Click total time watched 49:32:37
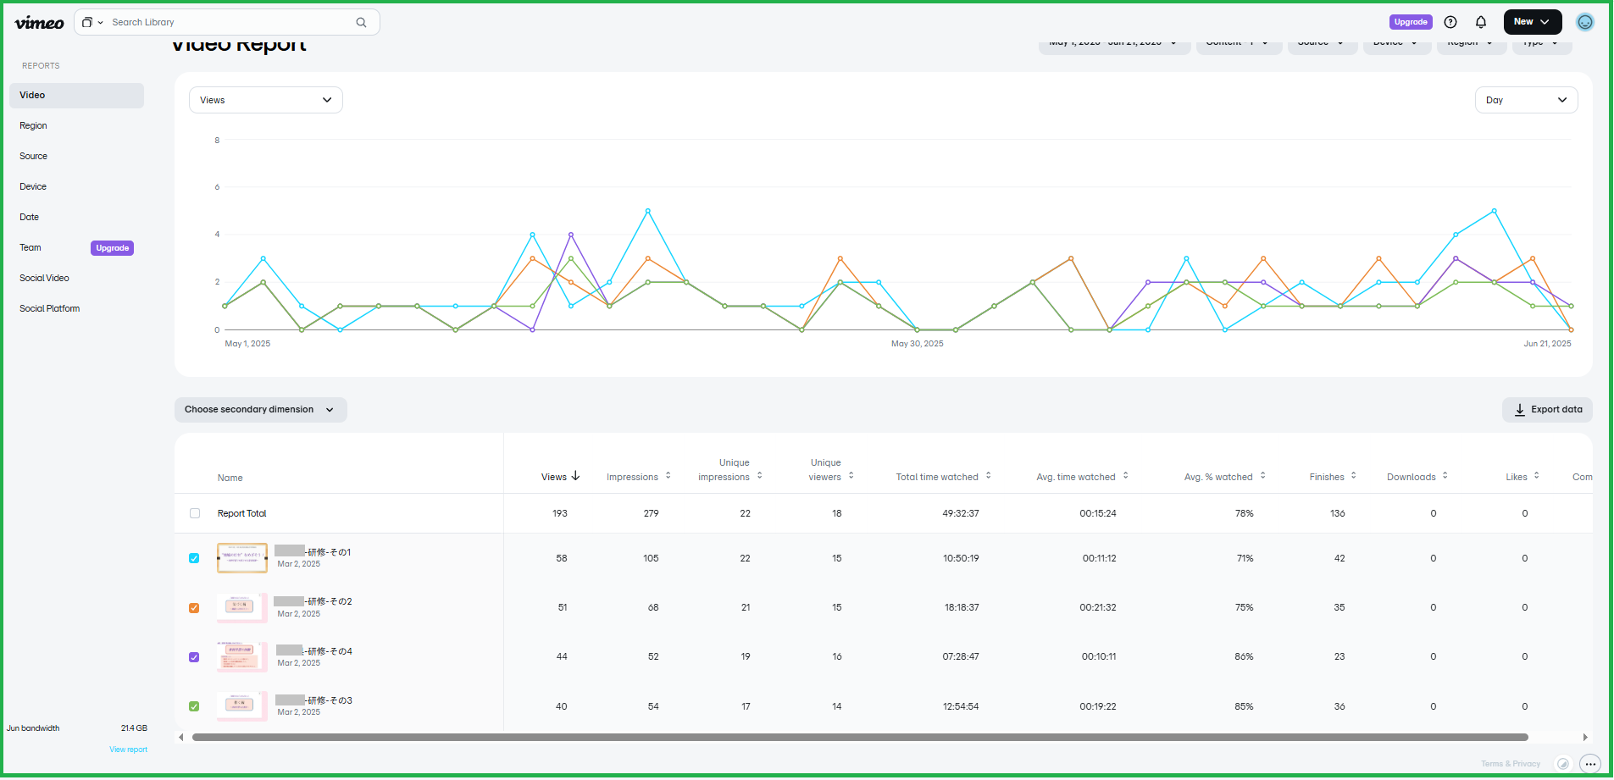Image resolution: width=1614 pixels, height=780 pixels. 961,513
